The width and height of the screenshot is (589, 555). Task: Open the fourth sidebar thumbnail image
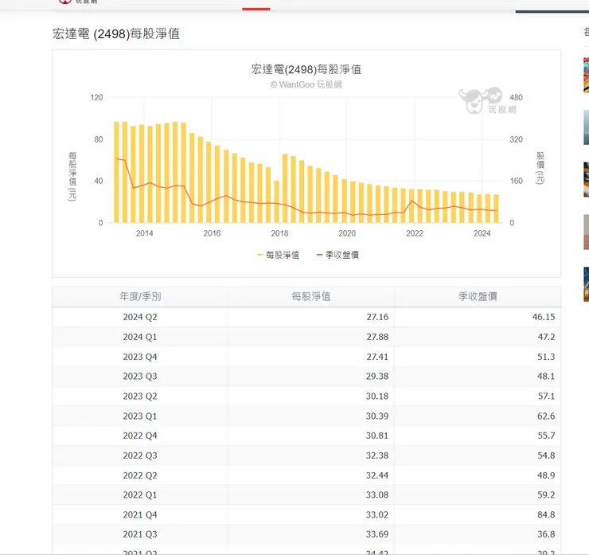pos(586,232)
